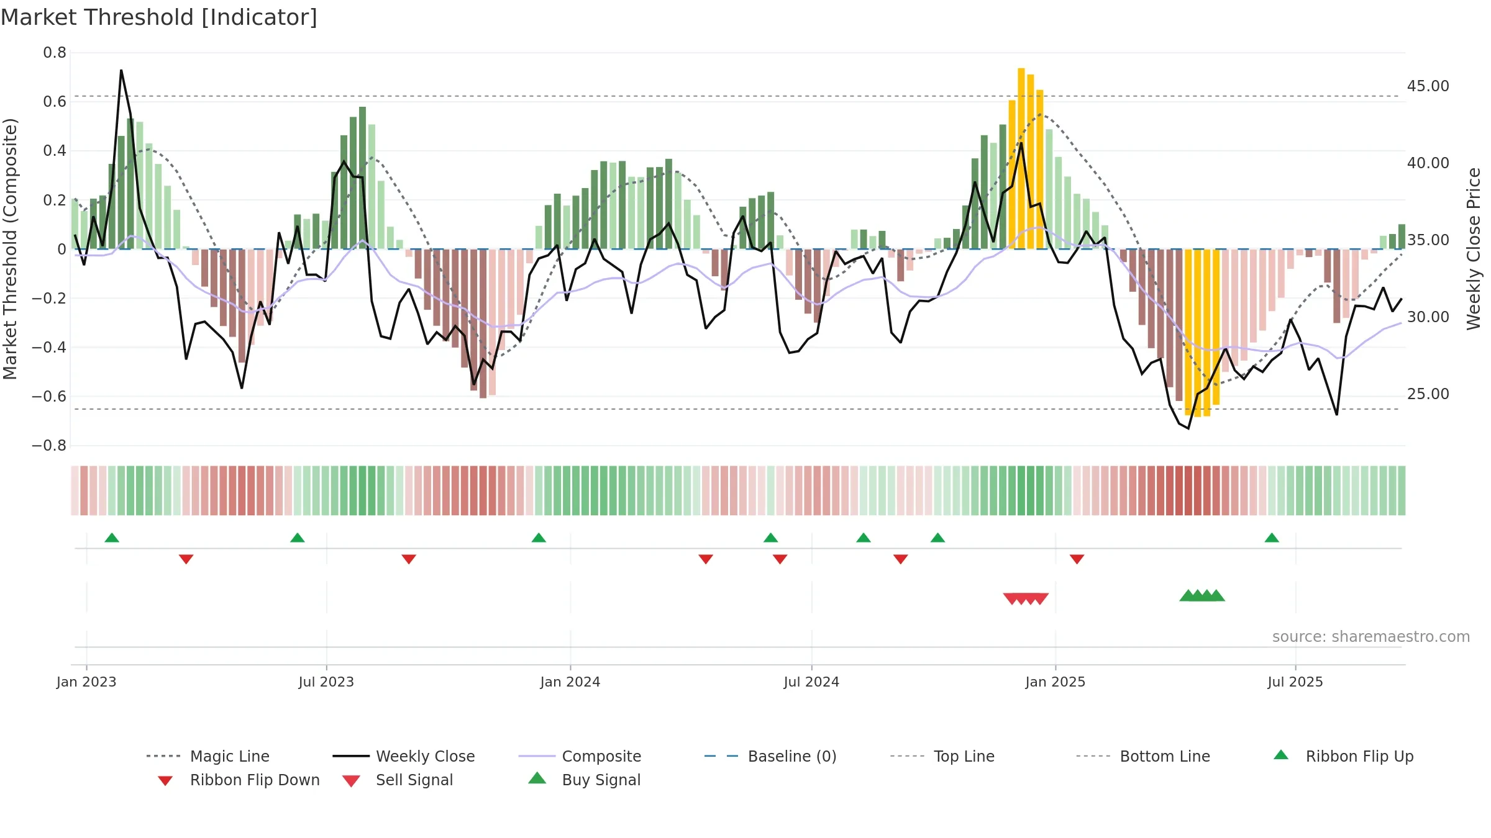Click the 40.00 price axis tick
The height and width of the screenshot is (838, 1491).
(x=1428, y=163)
